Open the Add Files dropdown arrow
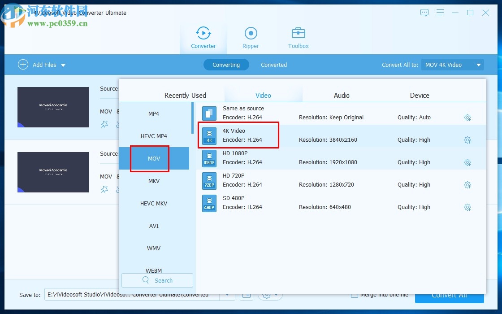 [x=63, y=65]
